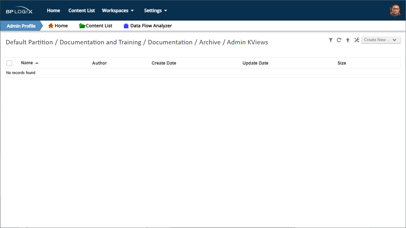Click the BP Logix logo

(x=19, y=10)
